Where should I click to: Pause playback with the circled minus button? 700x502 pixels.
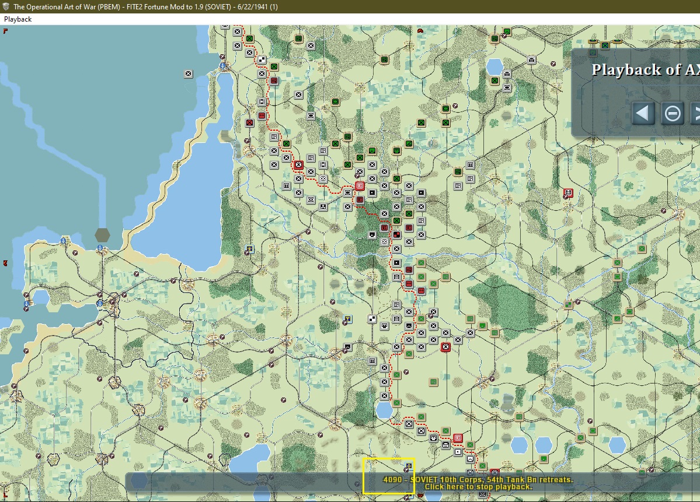(x=673, y=113)
